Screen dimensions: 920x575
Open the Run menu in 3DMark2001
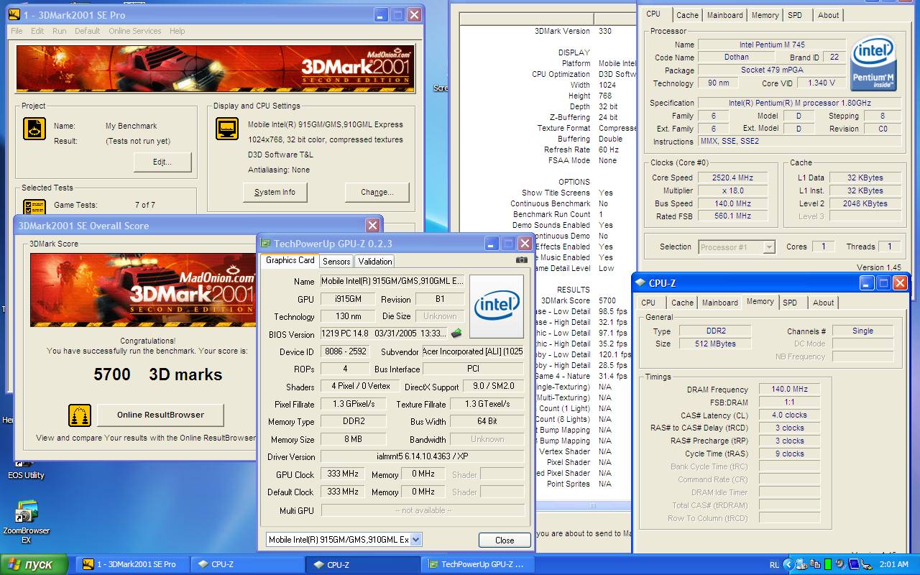(x=59, y=31)
